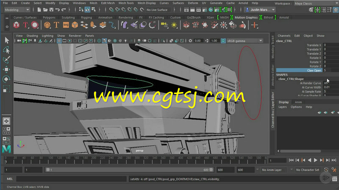Click the Translate X value field

click(x=331, y=45)
